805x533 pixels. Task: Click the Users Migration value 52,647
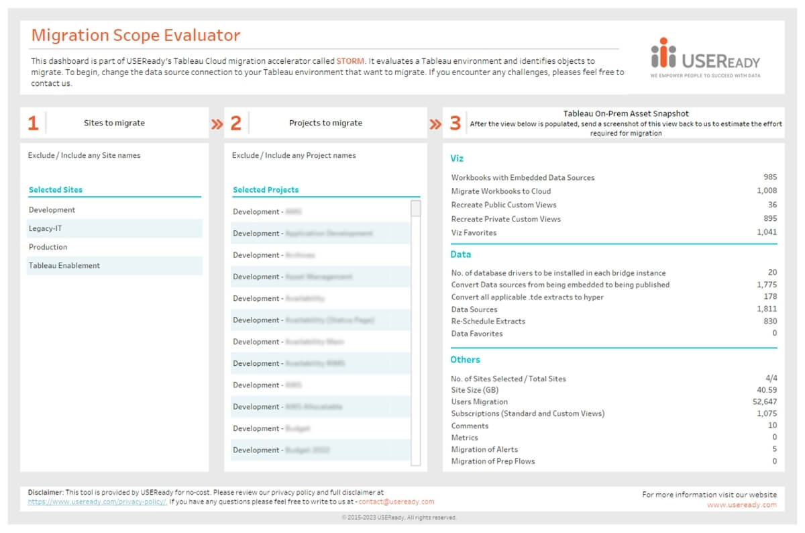pyautogui.click(x=765, y=401)
